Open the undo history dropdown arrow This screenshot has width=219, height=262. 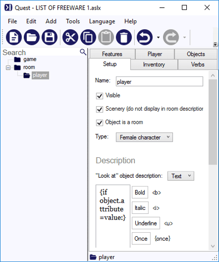[x=158, y=37]
